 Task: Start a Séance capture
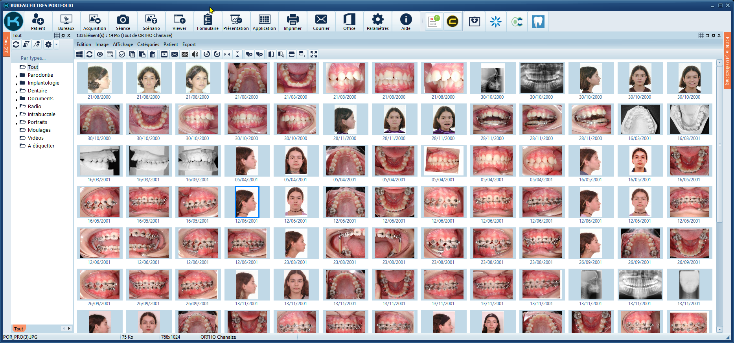pos(123,22)
